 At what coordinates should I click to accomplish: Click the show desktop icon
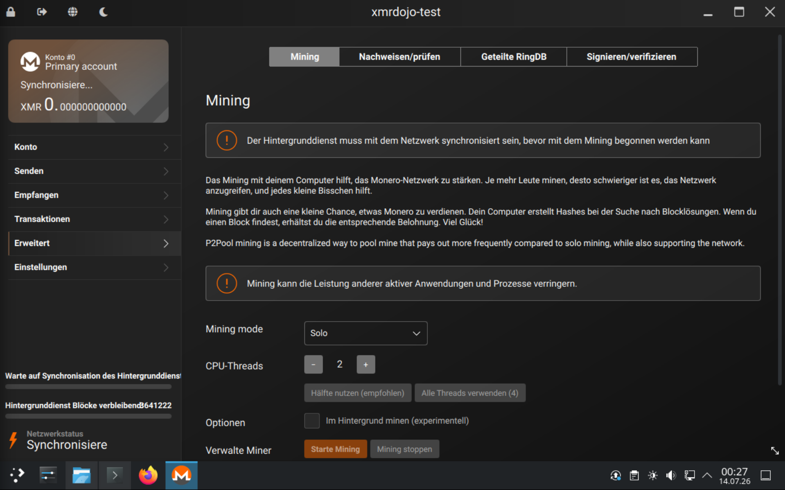point(766,475)
